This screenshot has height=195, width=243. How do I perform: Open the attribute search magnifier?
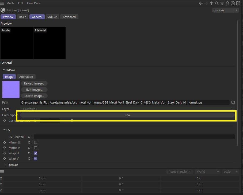[x=217, y=3]
